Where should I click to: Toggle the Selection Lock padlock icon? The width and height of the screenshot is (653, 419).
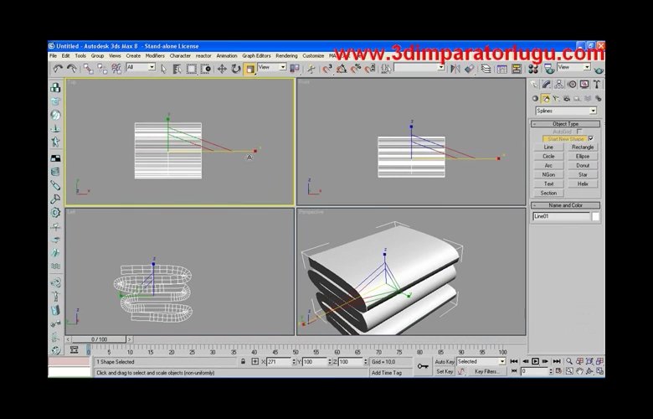[244, 361]
